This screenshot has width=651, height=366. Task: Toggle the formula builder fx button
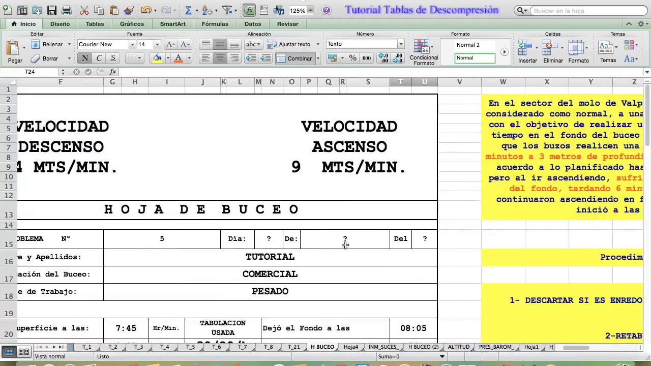(249, 10)
